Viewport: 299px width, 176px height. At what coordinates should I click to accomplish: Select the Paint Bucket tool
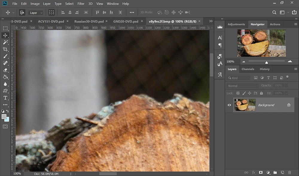click(x=5, y=77)
